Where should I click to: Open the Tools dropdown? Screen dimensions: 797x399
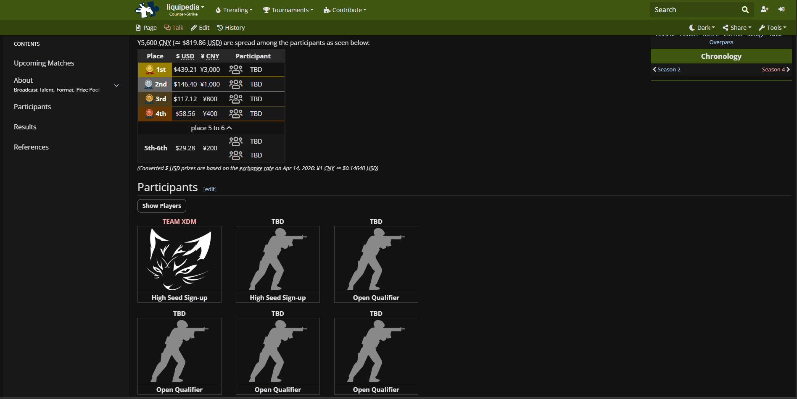tap(773, 28)
